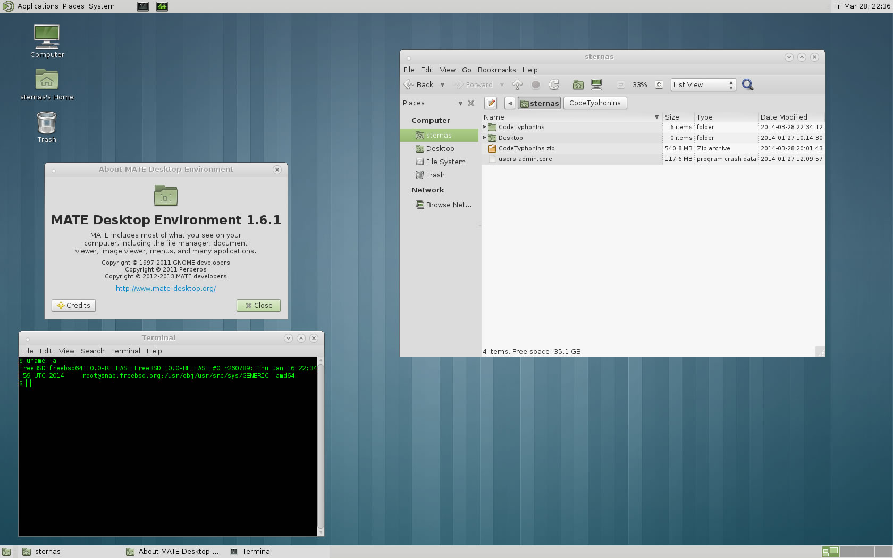The image size is (893, 558).
Task: Select users-admin.core file row
Action: tap(653, 159)
